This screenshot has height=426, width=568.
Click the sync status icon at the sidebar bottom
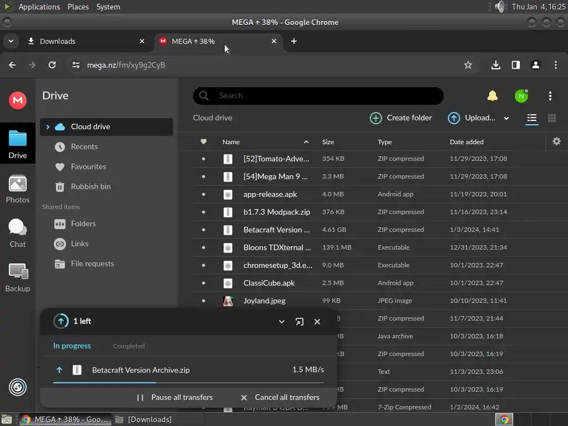[x=17, y=387]
